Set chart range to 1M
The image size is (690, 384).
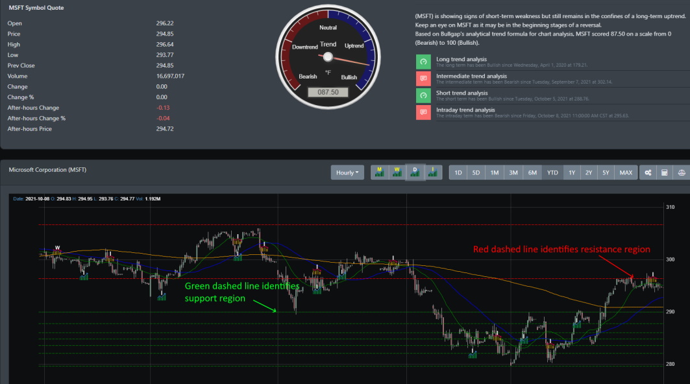coord(495,173)
